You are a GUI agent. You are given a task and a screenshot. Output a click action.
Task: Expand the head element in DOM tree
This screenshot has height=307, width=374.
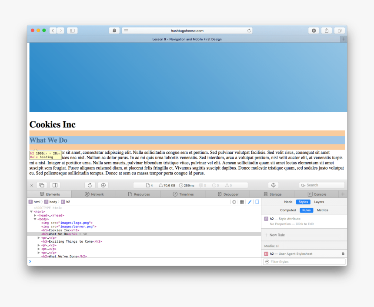pyautogui.click(x=35, y=215)
